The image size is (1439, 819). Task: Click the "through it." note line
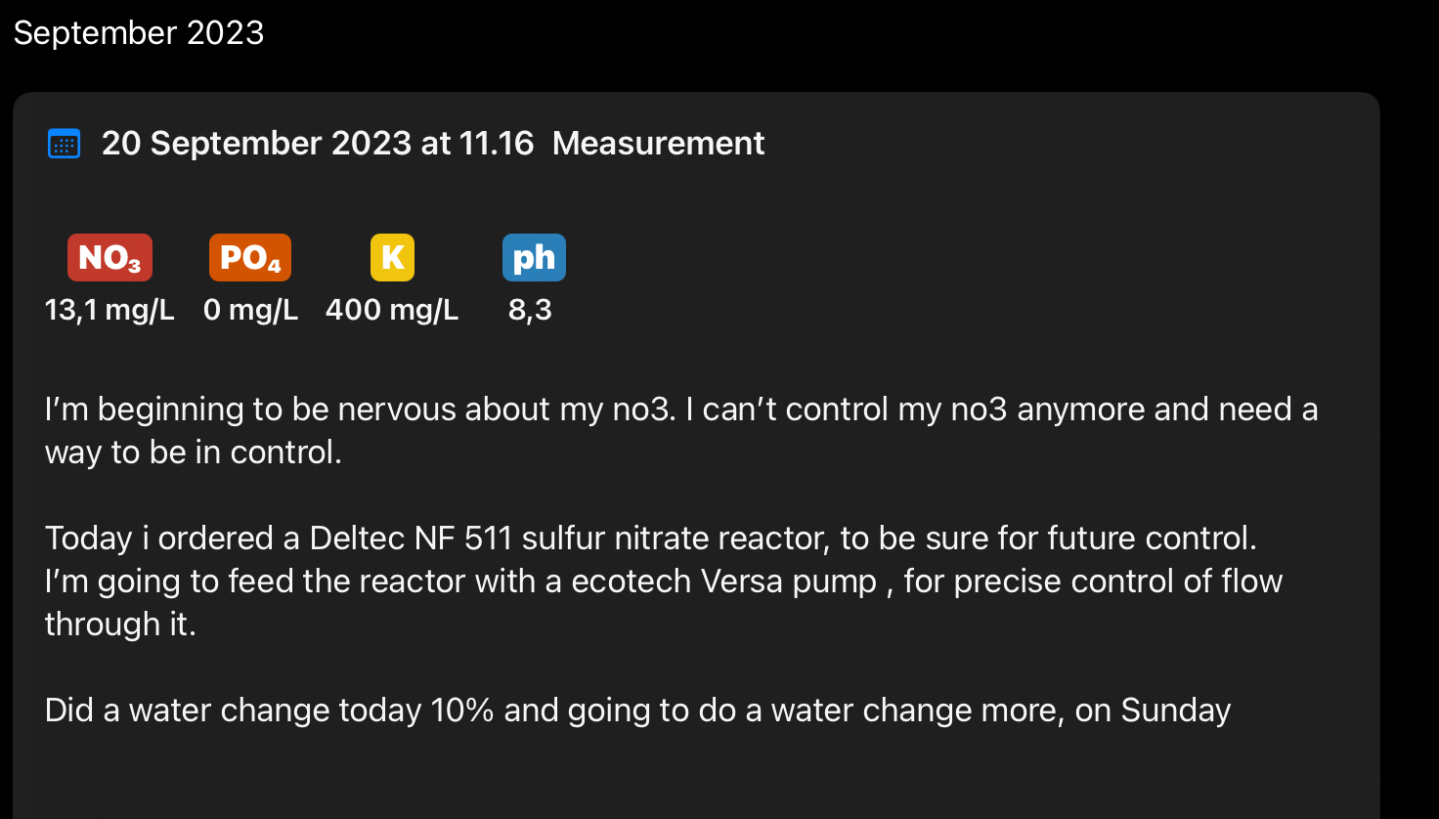(x=121, y=624)
